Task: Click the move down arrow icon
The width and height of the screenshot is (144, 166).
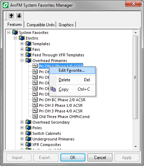Action: (19, 16)
